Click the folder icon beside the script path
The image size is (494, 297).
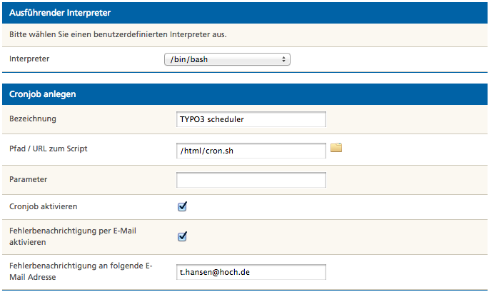[336, 148]
